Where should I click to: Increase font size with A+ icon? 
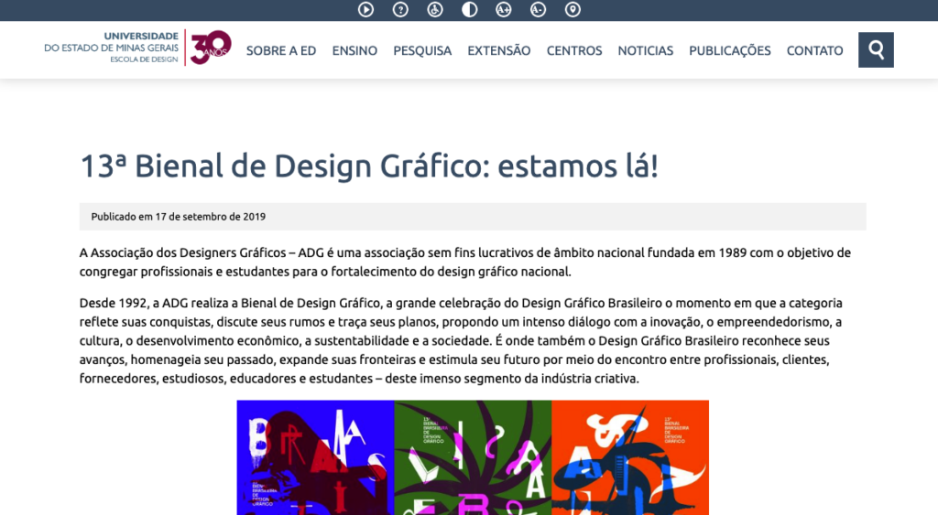504,9
